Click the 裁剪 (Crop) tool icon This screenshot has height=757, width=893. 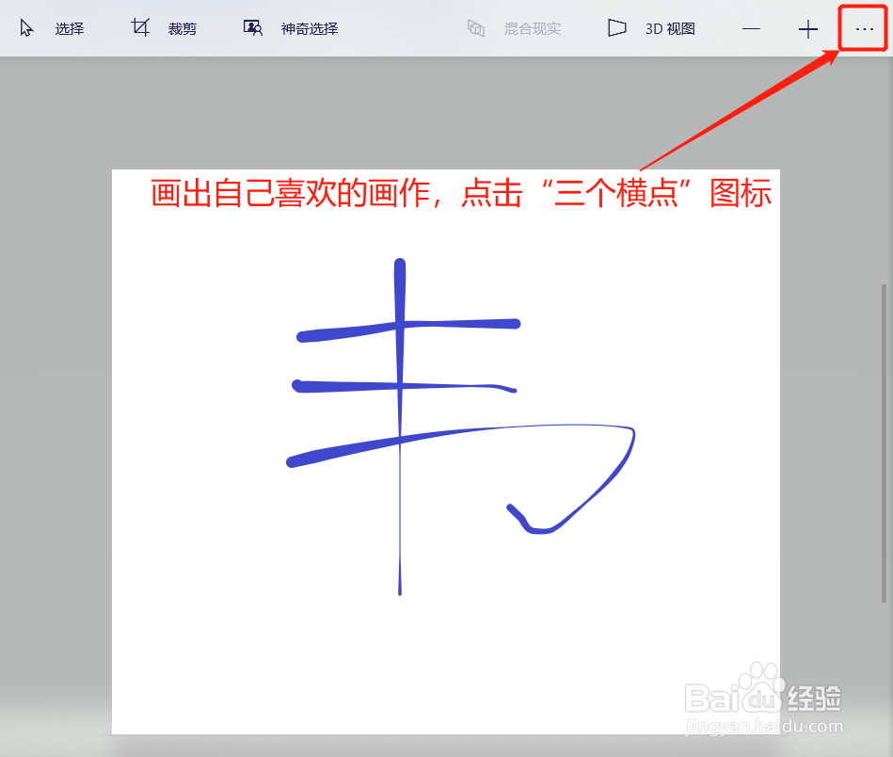139,27
